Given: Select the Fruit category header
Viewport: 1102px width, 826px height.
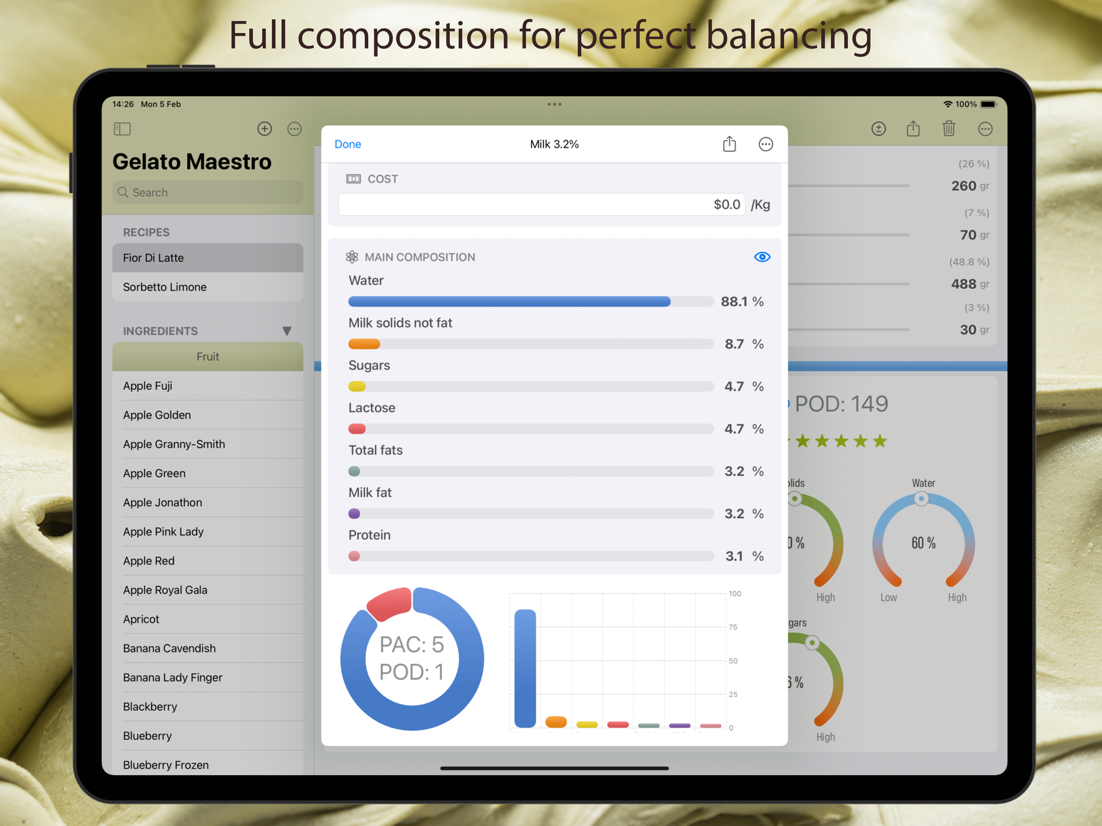Looking at the screenshot, I should tap(208, 356).
